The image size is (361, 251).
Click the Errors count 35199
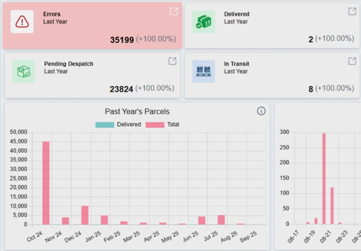pos(122,40)
